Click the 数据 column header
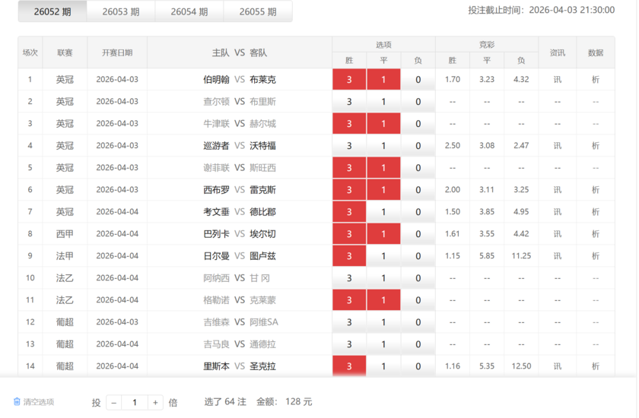This screenshot has height=418, width=639. click(596, 52)
